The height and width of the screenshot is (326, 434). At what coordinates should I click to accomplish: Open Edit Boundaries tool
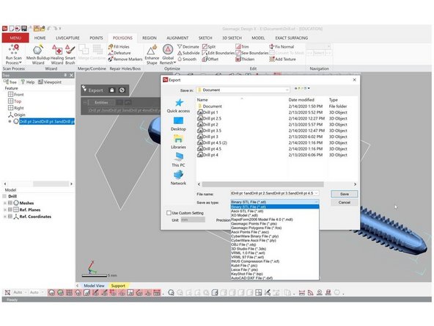point(218,53)
